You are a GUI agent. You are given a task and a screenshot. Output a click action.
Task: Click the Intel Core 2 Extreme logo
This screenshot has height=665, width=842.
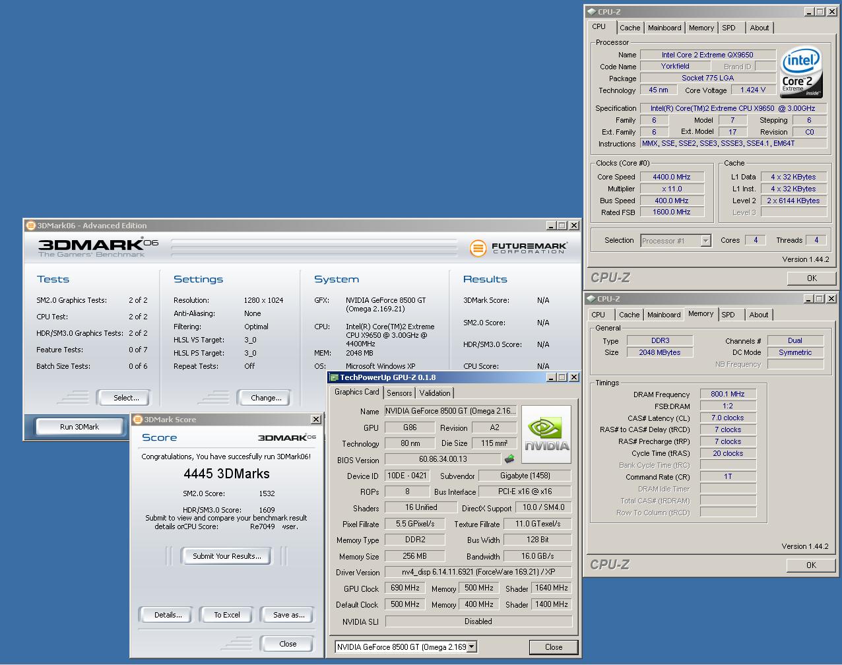pos(801,71)
